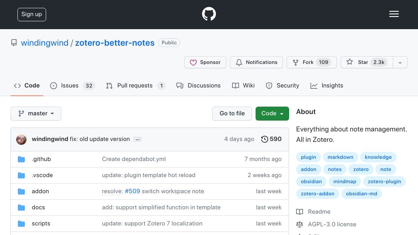Image resolution: width=418 pixels, height=235 pixels.
Task: Click the zotero-addon topic tag
Action: click(x=317, y=194)
